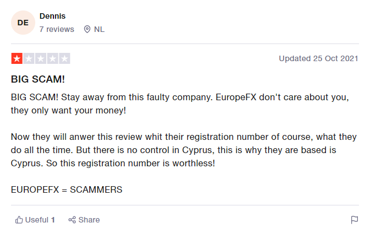Screen dimensions: 370x228
Task: Click the Updated 25 Oct 2021 date
Action: [319, 58]
